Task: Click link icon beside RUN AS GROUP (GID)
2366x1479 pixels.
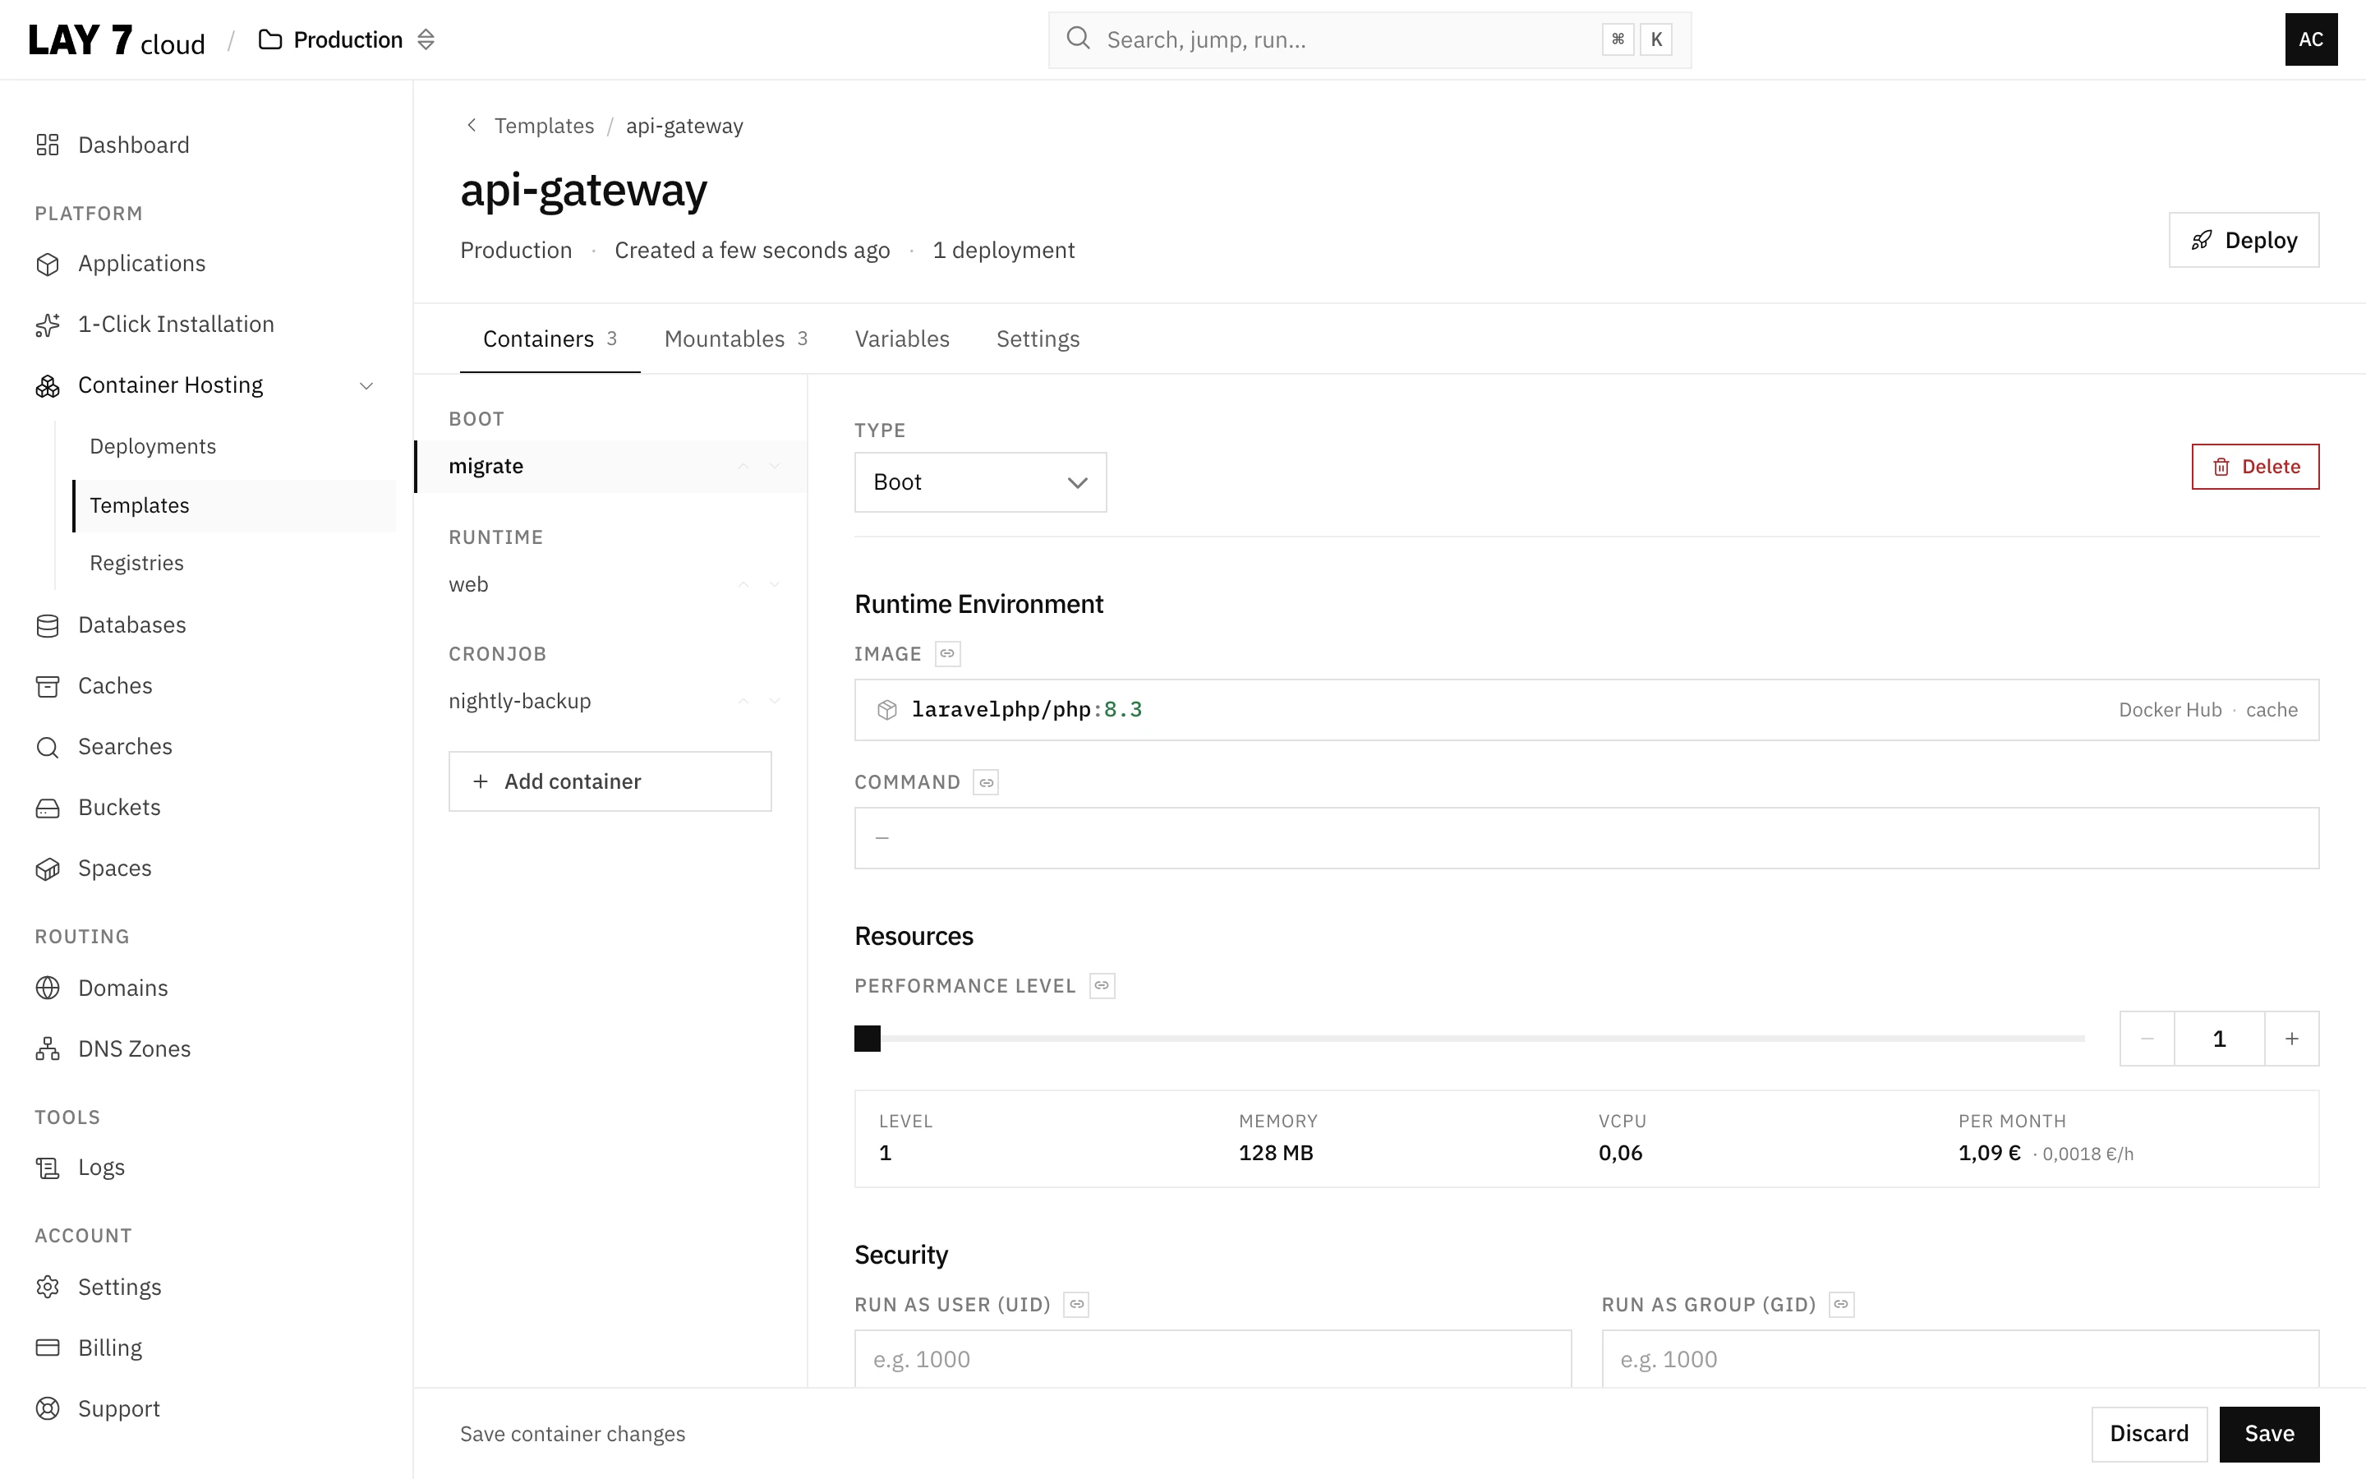Action: click(x=1841, y=1304)
